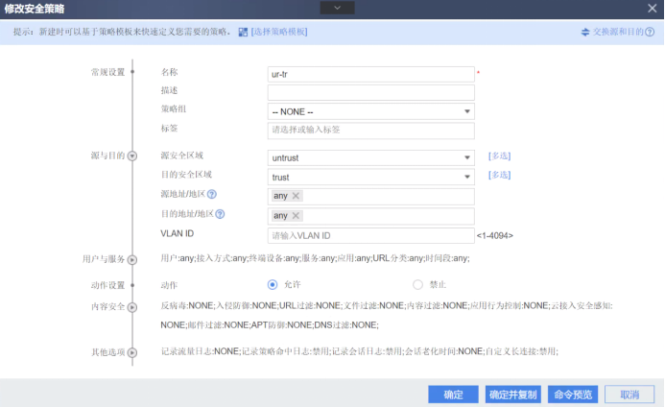This screenshot has height=407, width=665.
Task: Click the 标签 tag input field
Action: click(x=370, y=131)
